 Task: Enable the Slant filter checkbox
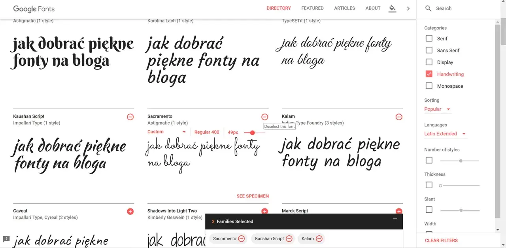(429, 210)
